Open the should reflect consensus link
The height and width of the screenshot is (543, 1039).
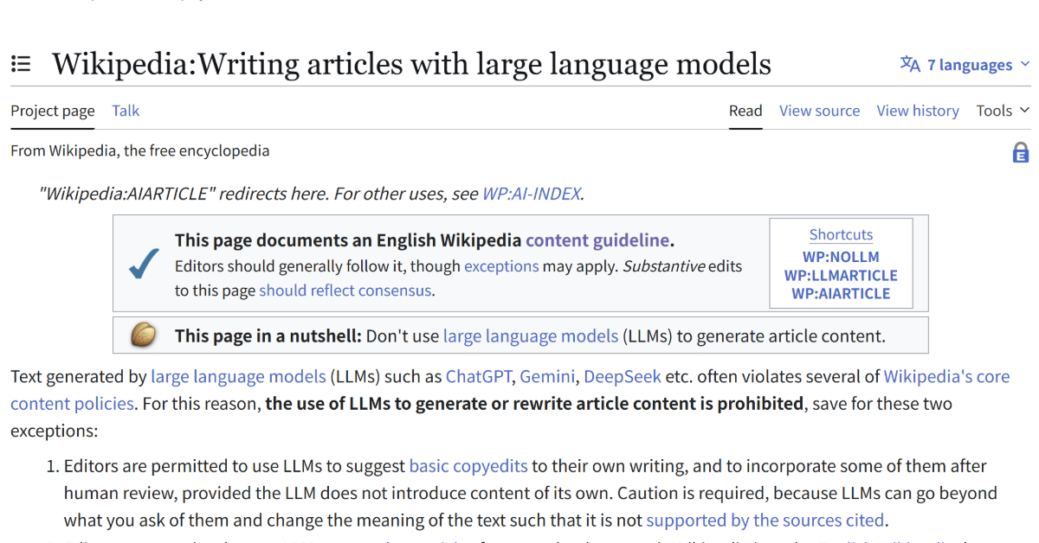pos(345,291)
